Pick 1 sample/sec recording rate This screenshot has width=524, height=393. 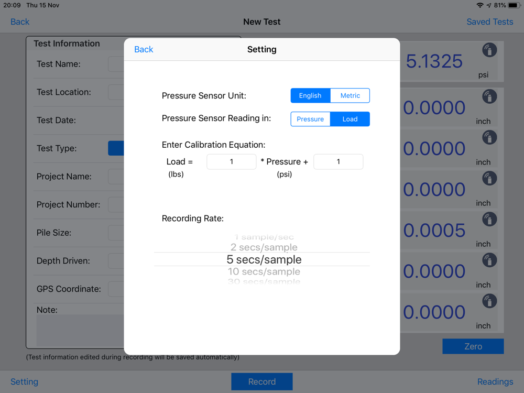[264, 237]
